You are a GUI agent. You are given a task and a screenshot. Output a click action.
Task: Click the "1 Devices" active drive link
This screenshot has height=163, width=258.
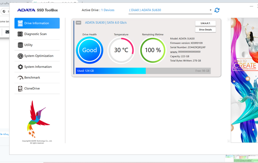[x=107, y=10]
